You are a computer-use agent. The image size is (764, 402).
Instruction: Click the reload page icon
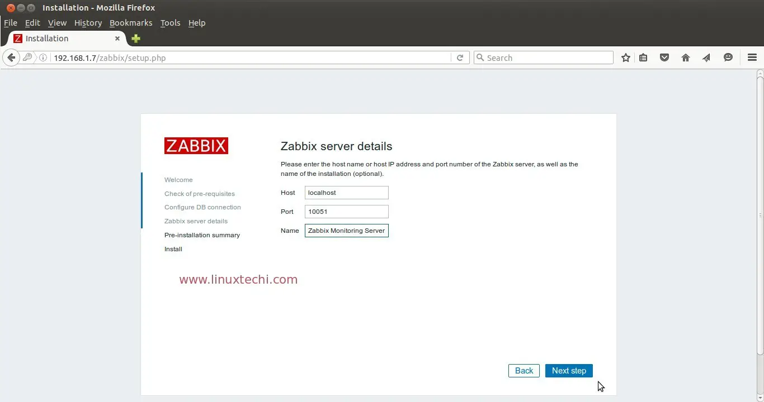(x=460, y=58)
